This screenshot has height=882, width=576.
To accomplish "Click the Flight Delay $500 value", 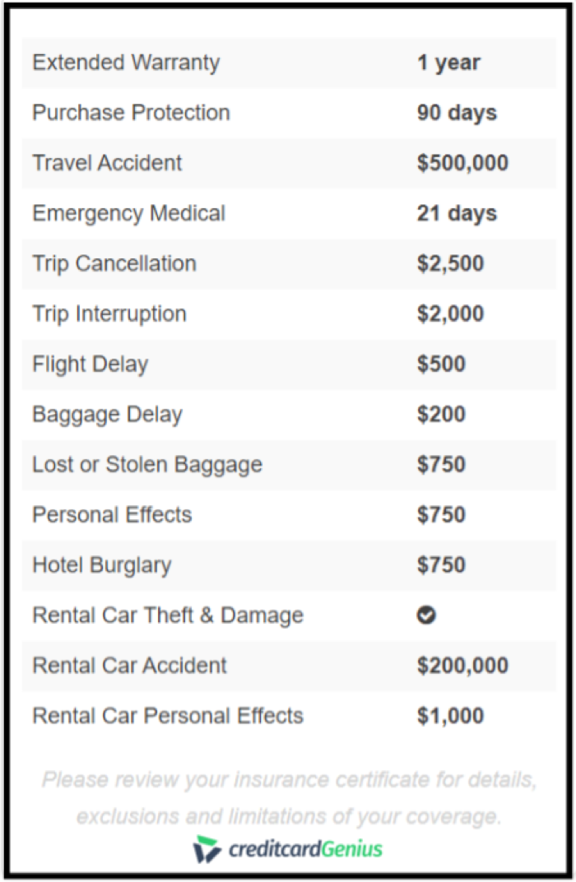I will tap(442, 364).
